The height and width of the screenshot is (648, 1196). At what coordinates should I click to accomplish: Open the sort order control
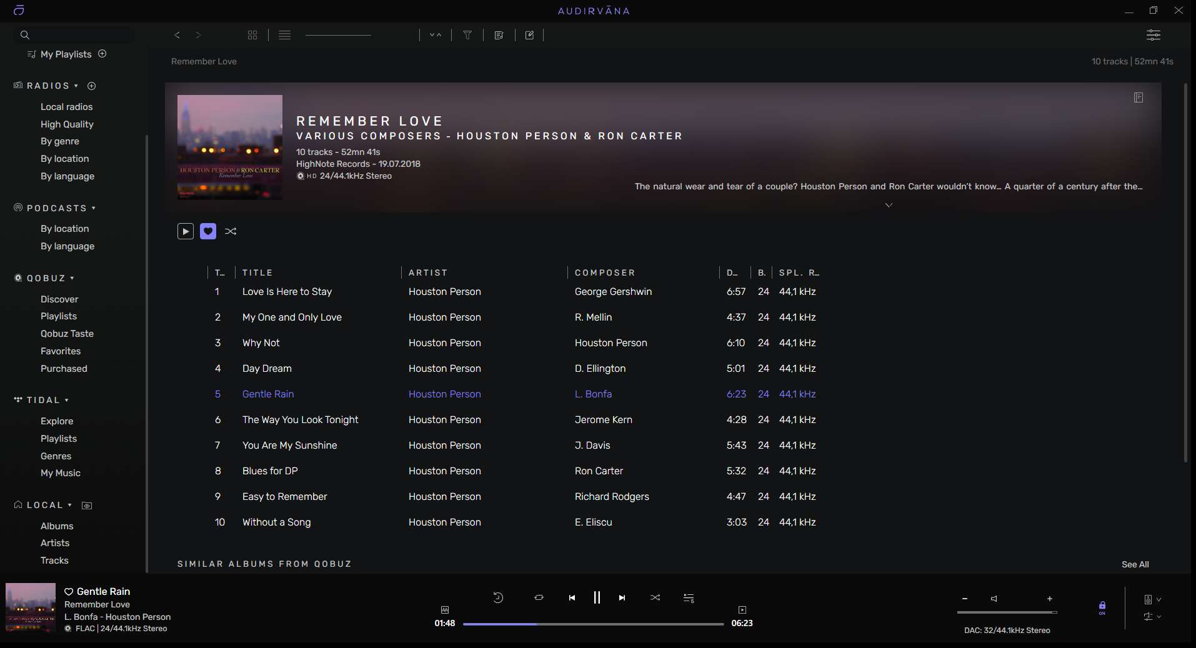coord(436,35)
